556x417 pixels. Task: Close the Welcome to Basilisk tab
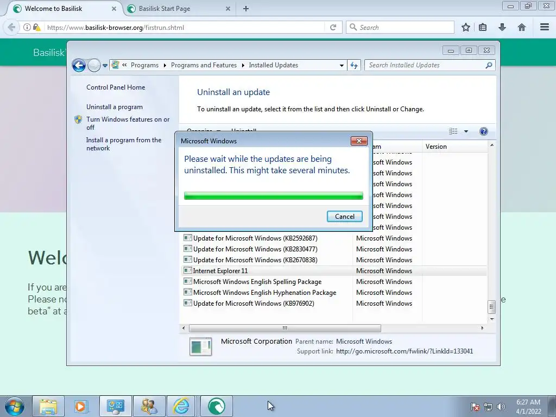pos(114,9)
